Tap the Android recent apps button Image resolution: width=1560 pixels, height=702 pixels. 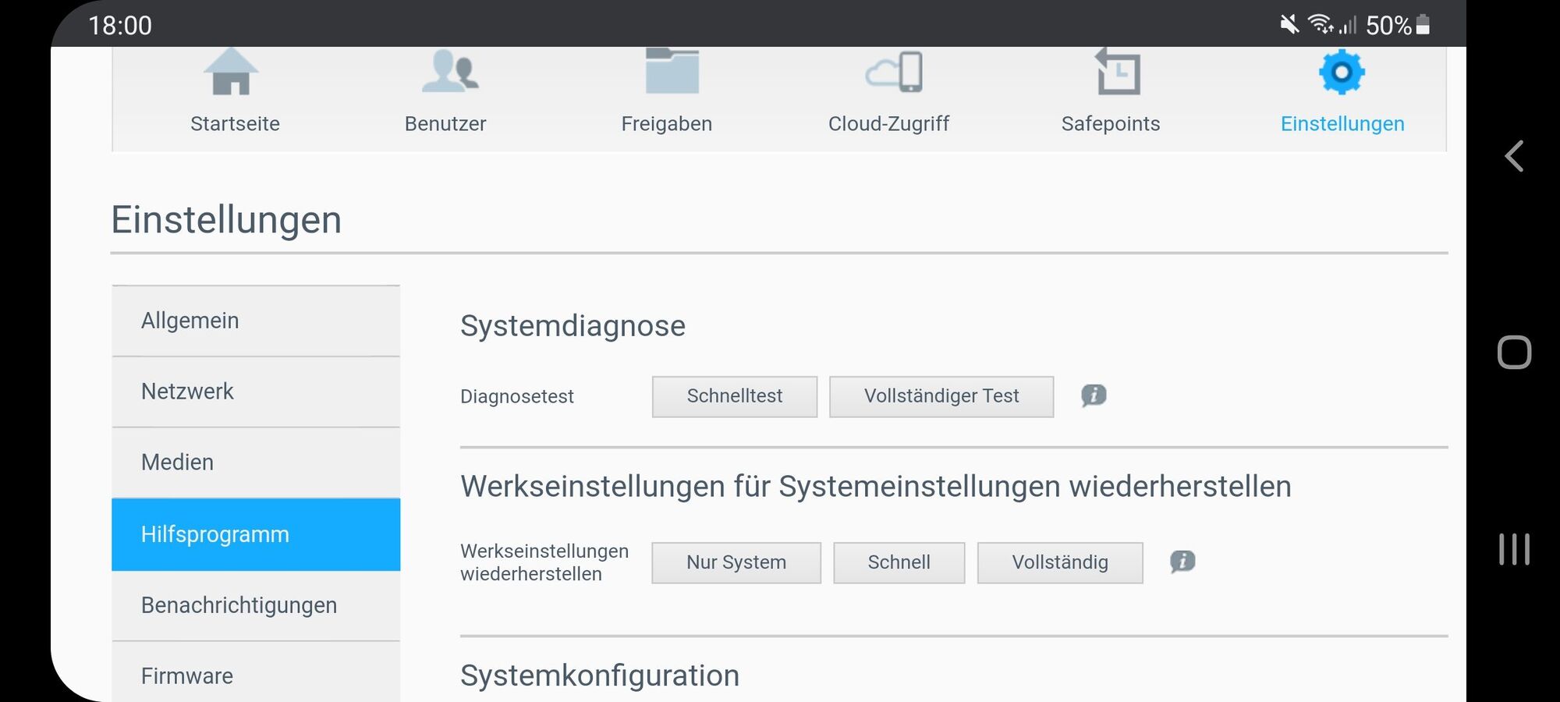[x=1514, y=549]
